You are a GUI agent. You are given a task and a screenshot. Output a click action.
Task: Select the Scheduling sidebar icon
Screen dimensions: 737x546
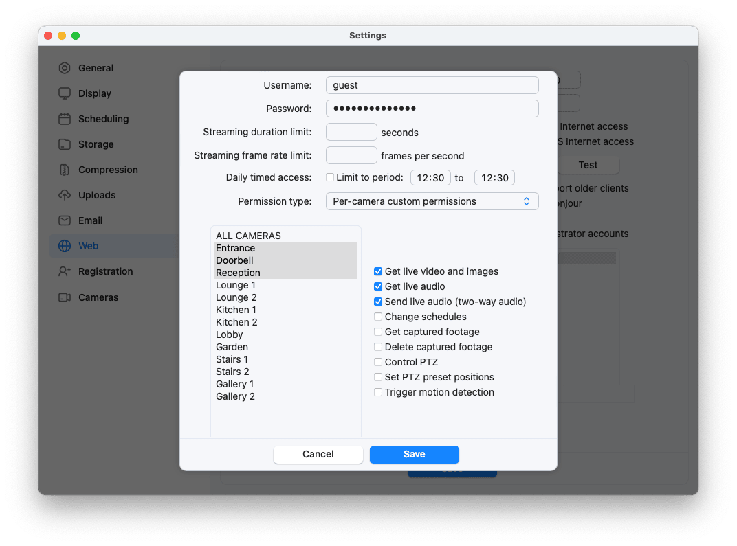(64, 119)
